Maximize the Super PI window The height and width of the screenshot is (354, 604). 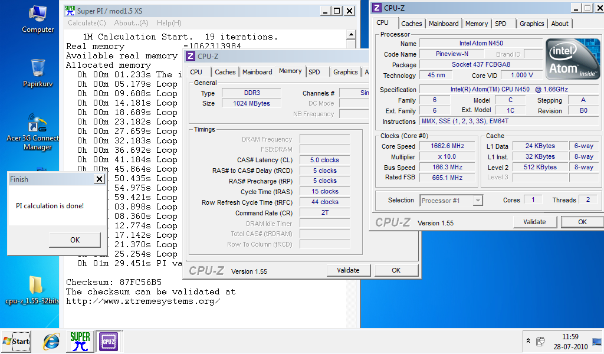[337, 11]
